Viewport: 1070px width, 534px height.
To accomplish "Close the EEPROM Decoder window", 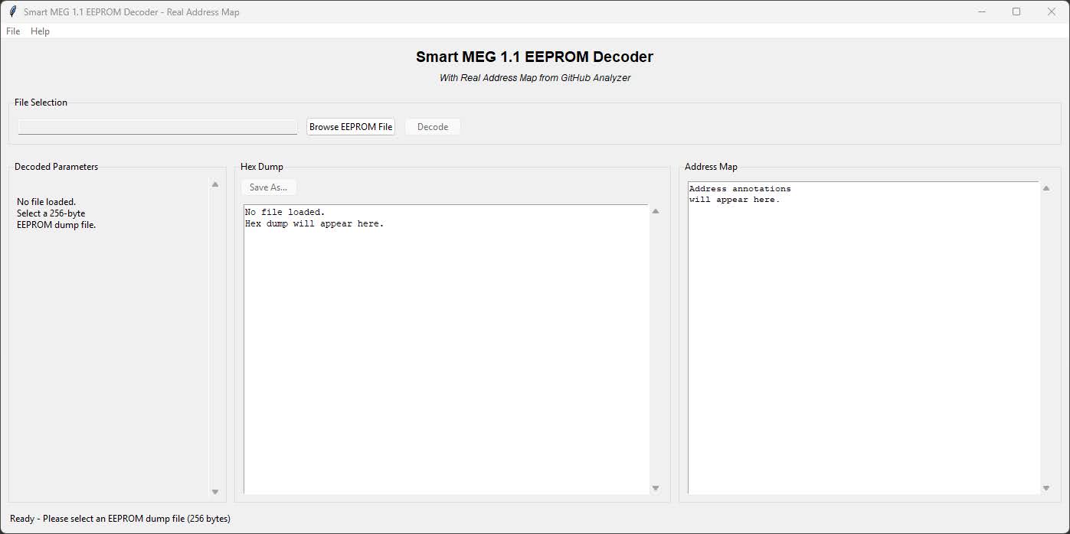I will [x=1052, y=11].
